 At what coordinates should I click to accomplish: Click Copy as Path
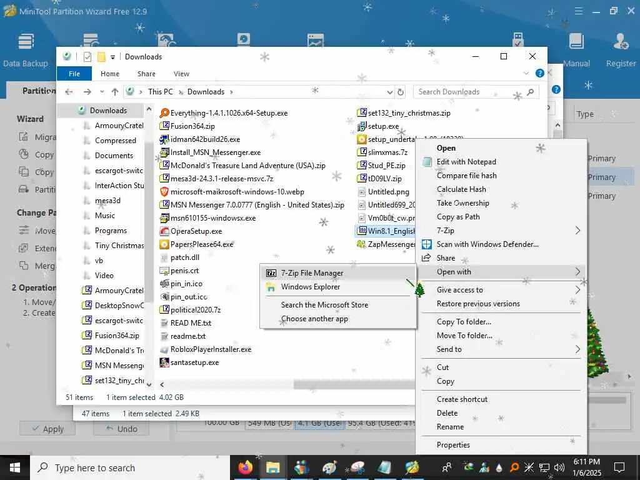501,217
